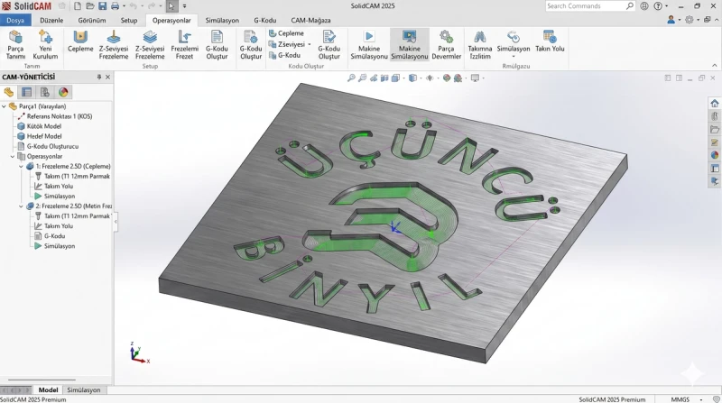Select Referans Noktası 1 (KOS) in tree

click(59, 116)
